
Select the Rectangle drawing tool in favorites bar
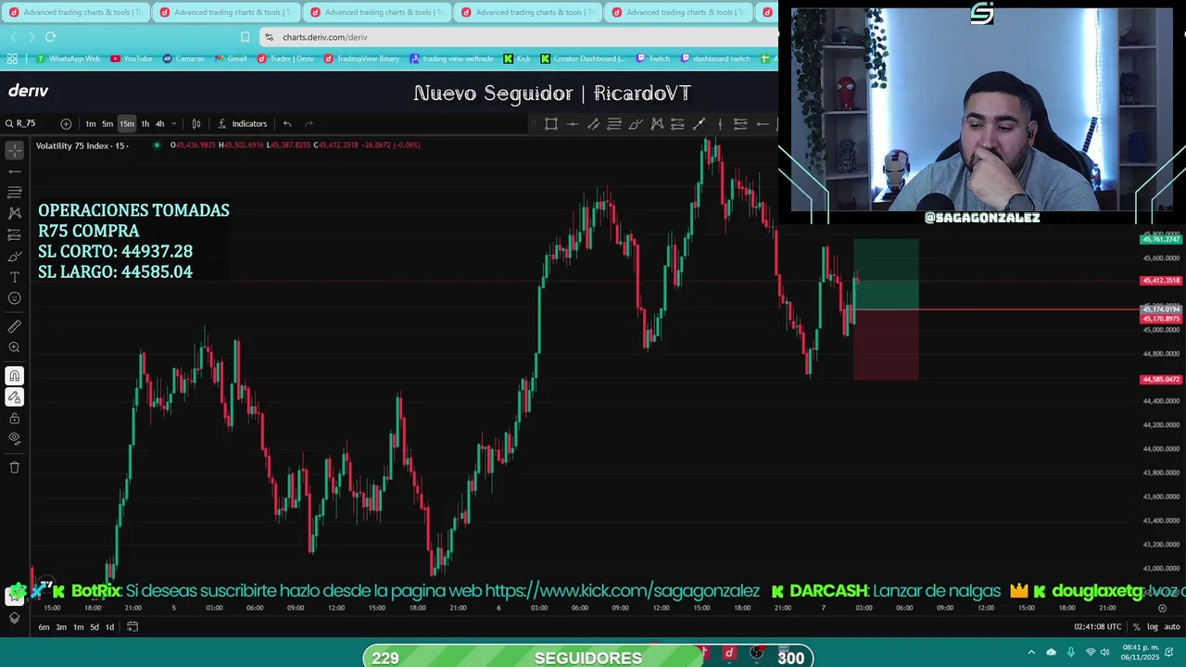(x=551, y=124)
